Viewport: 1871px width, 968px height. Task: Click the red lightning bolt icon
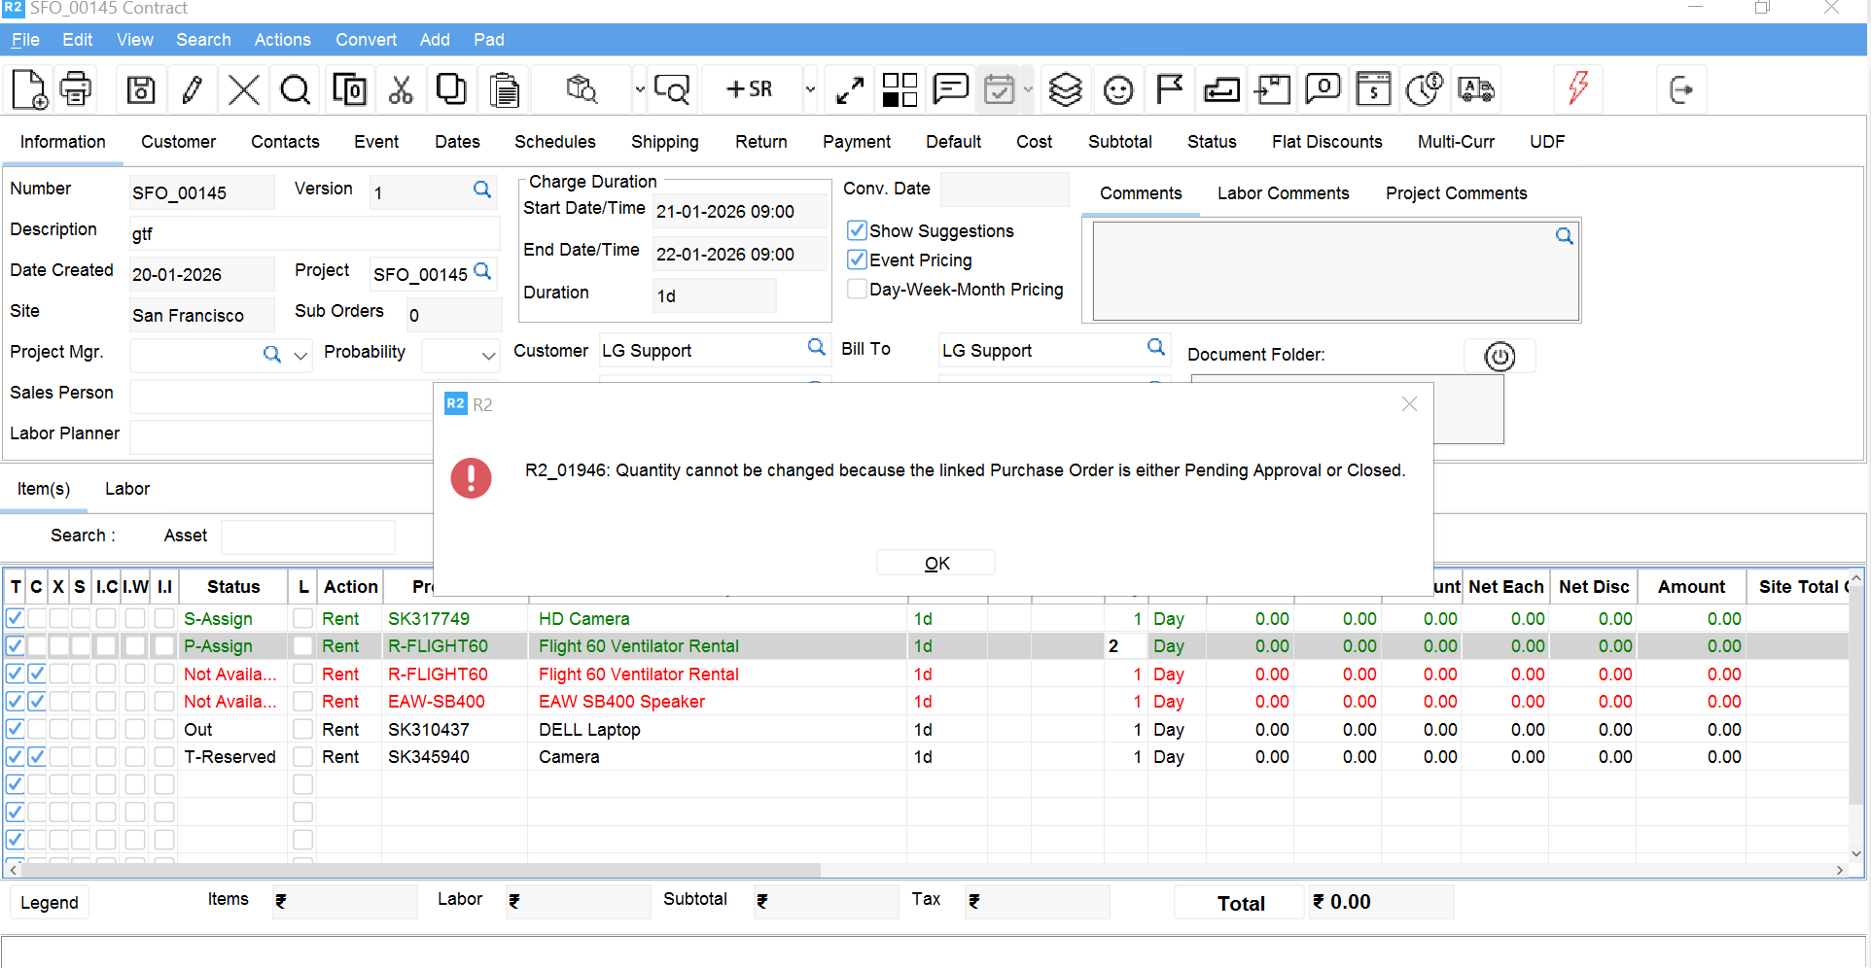click(1577, 89)
